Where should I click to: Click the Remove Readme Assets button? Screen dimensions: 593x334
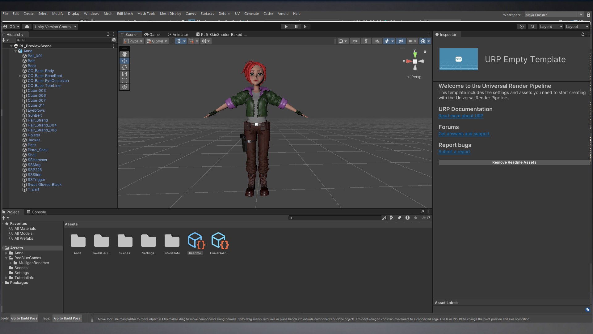pyautogui.click(x=514, y=162)
